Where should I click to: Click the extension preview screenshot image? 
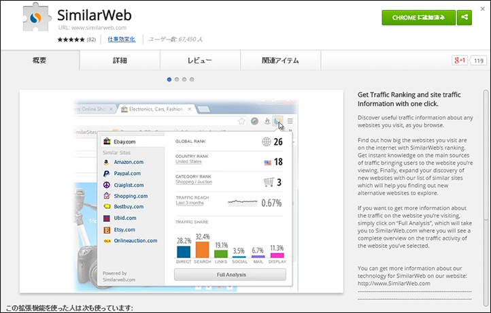(182, 192)
